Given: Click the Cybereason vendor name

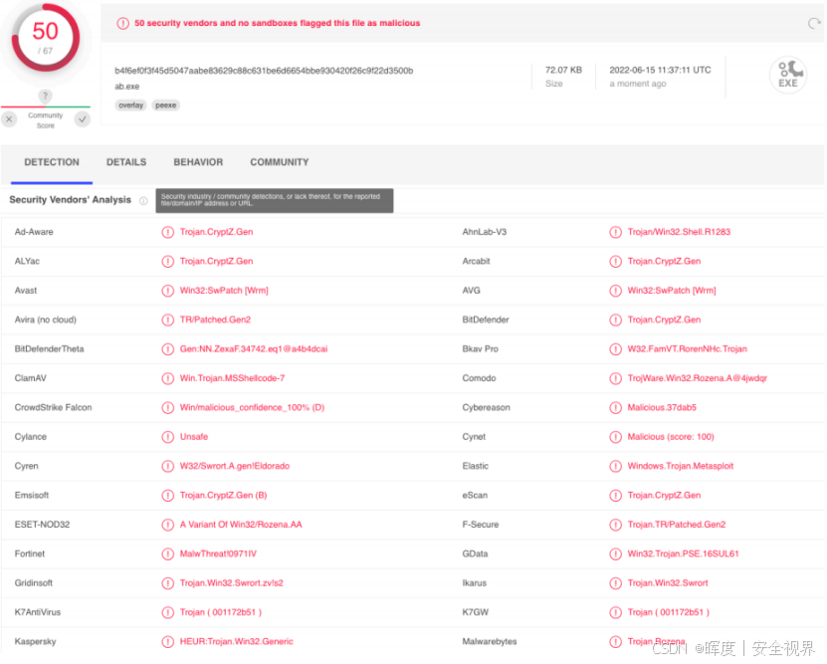Looking at the screenshot, I should (x=486, y=408).
